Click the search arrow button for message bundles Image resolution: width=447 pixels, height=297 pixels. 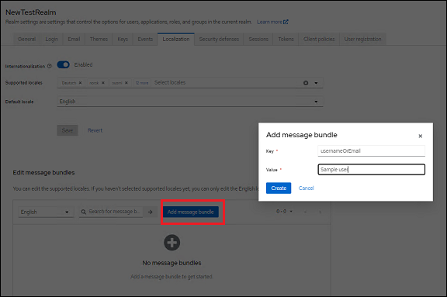(151, 212)
